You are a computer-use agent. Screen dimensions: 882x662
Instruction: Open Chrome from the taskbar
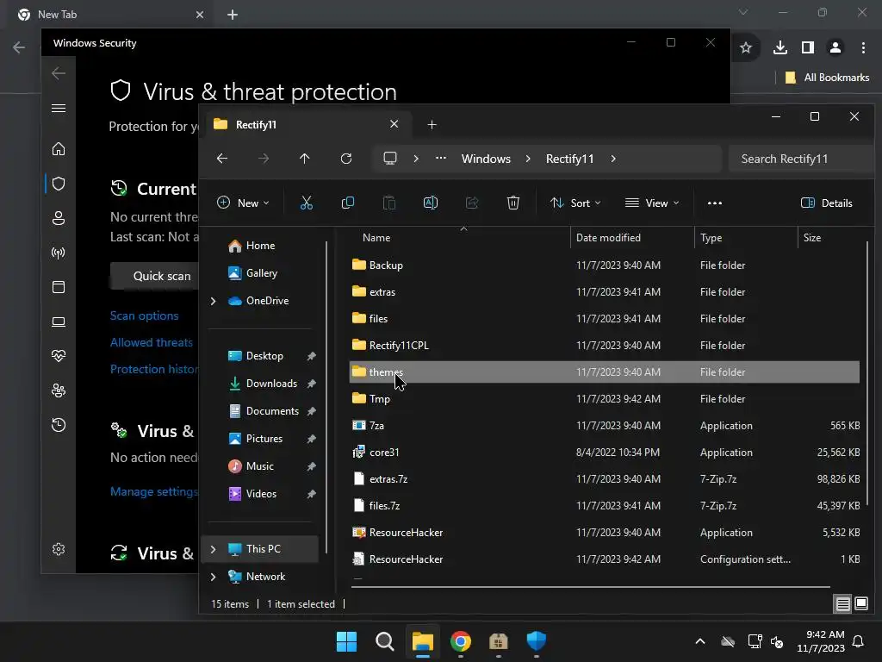click(461, 641)
